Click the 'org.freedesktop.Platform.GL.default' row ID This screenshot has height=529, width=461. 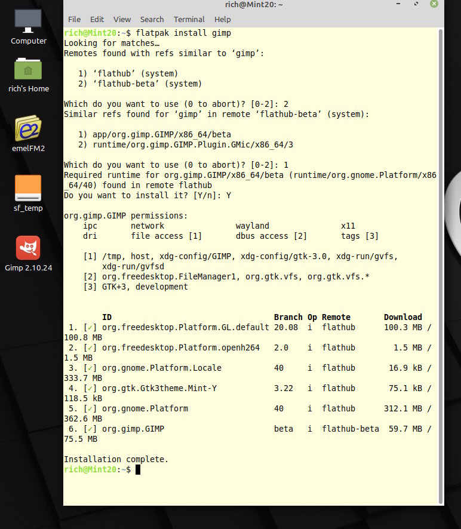coord(186,328)
